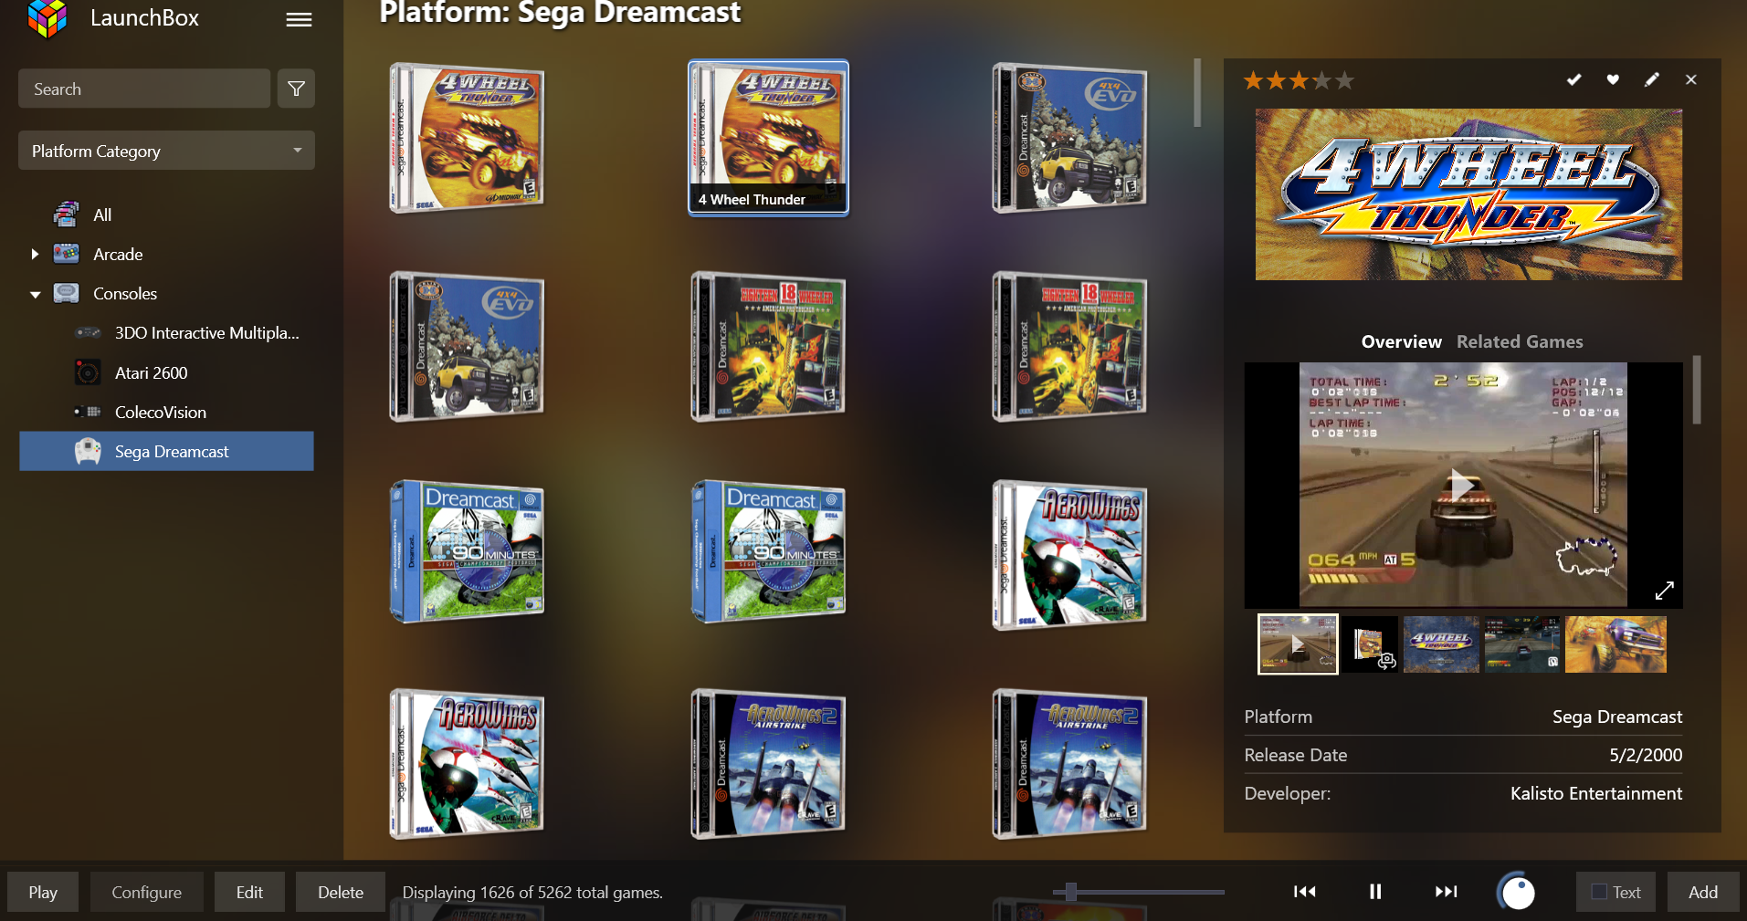The image size is (1747, 921).
Task: Click the release date 5/2/2000
Action: tap(1646, 755)
